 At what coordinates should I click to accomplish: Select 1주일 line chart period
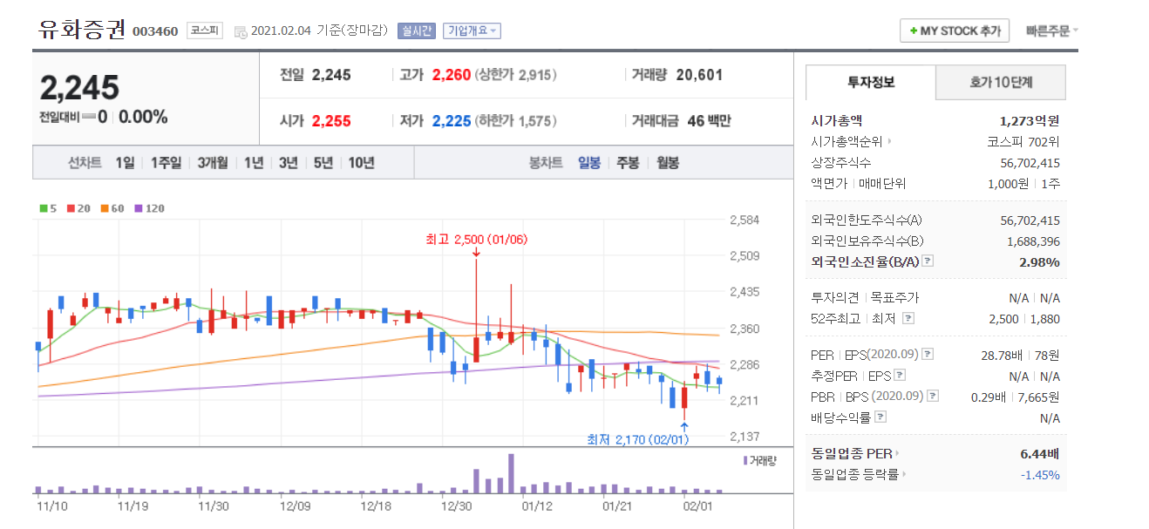coord(166,162)
